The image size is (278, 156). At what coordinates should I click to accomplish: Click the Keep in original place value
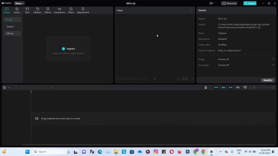pos(229,51)
